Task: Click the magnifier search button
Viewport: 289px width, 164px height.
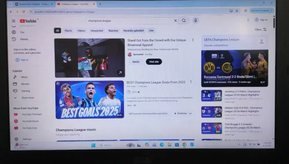Action: tap(184, 20)
